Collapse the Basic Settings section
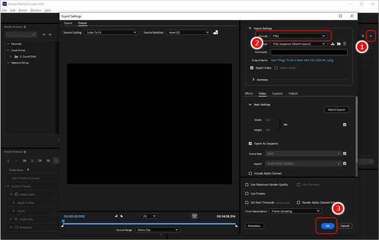The width and height of the screenshot is (379, 240). click(x=250, y=104)
